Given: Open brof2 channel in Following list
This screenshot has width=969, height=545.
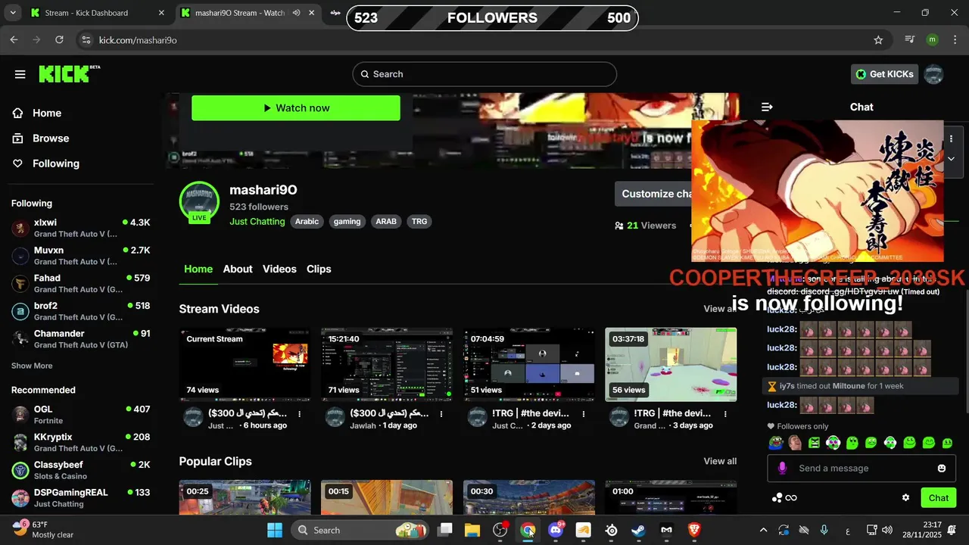Looking at the screenshot, I should coord(81,311).
